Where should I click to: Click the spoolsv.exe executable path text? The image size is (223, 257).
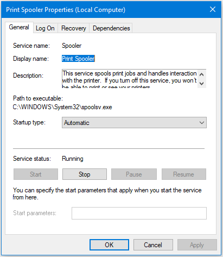pos(62,107)
